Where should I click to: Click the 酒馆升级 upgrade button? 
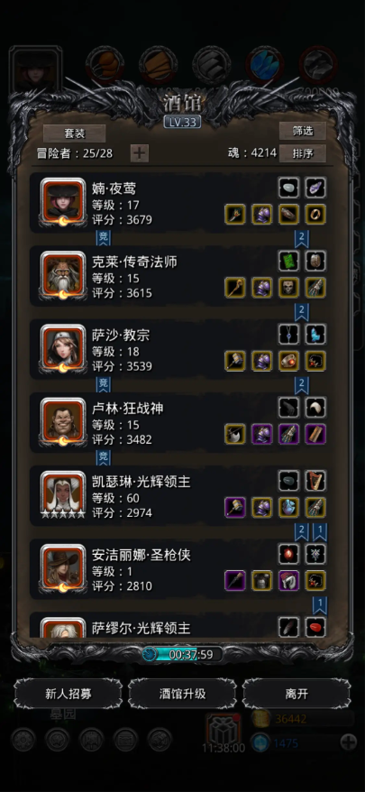(x=182, y=694)
